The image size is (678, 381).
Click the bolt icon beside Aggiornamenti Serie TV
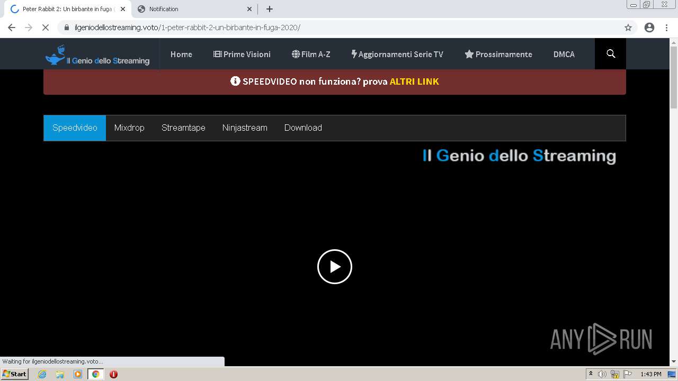point(354,54)
